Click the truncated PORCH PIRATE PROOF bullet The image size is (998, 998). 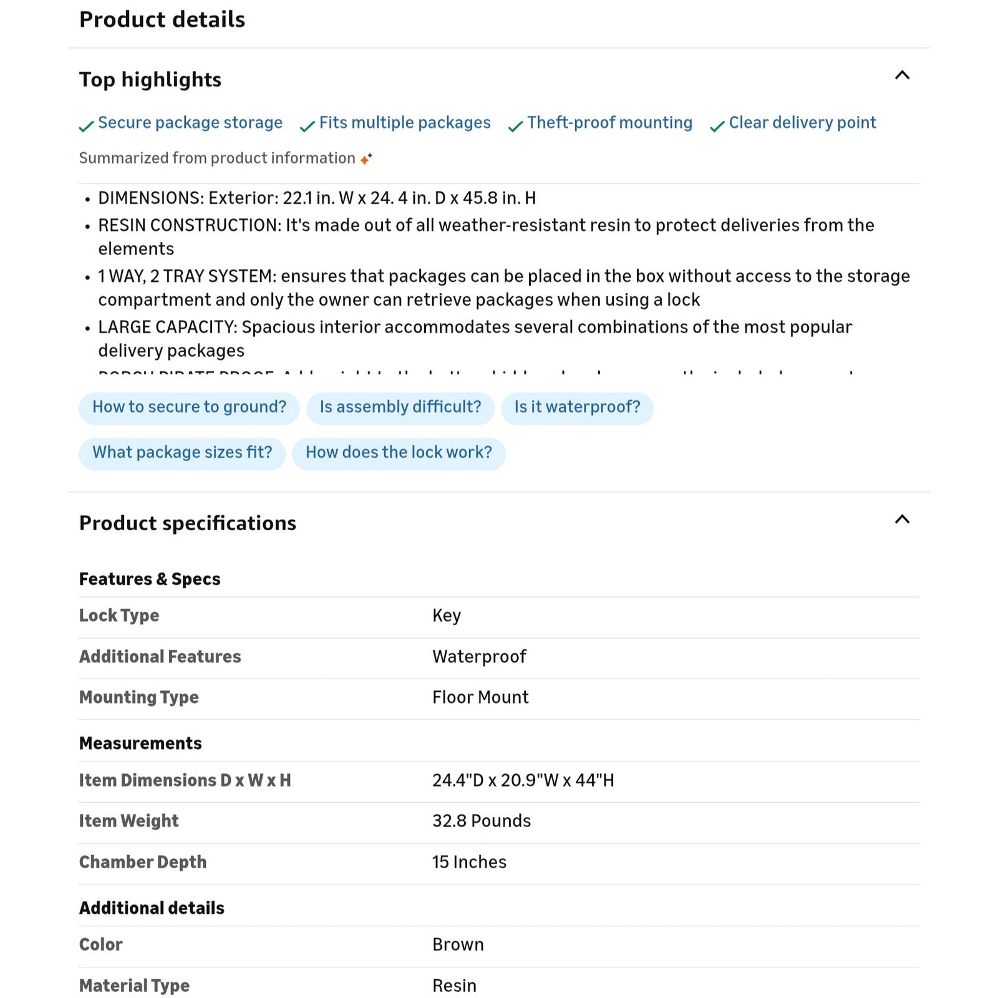[474, 371]
